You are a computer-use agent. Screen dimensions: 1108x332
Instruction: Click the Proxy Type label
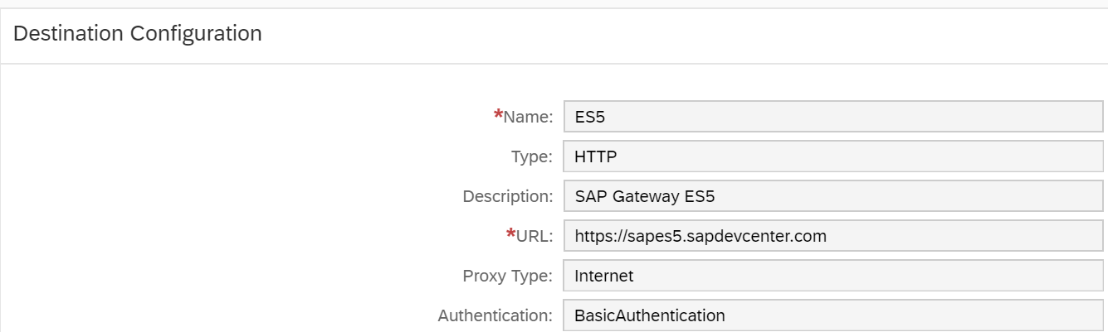[507, 276]
